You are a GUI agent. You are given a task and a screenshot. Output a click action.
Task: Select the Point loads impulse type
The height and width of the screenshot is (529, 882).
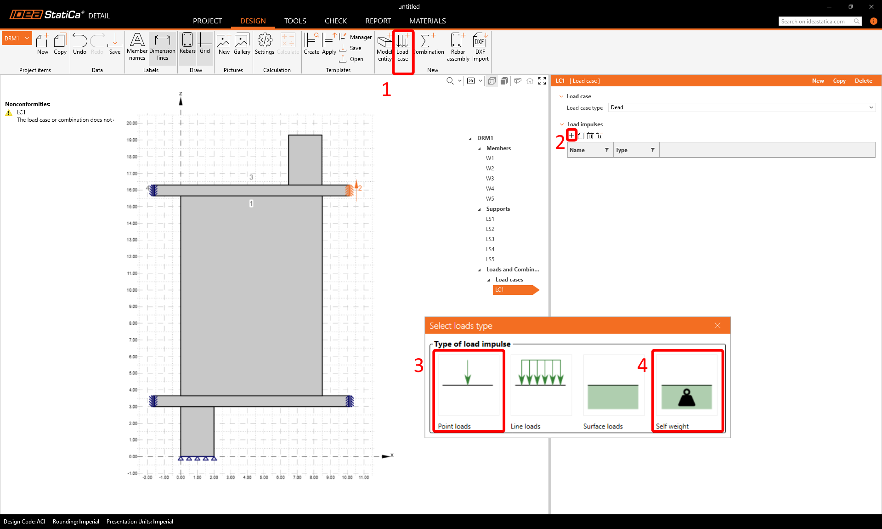468,390
